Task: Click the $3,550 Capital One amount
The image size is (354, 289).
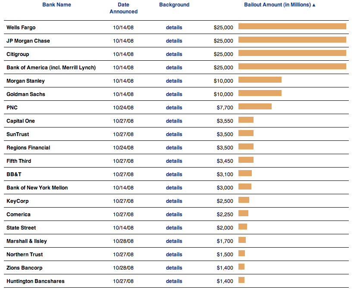Action: (225, 121)
